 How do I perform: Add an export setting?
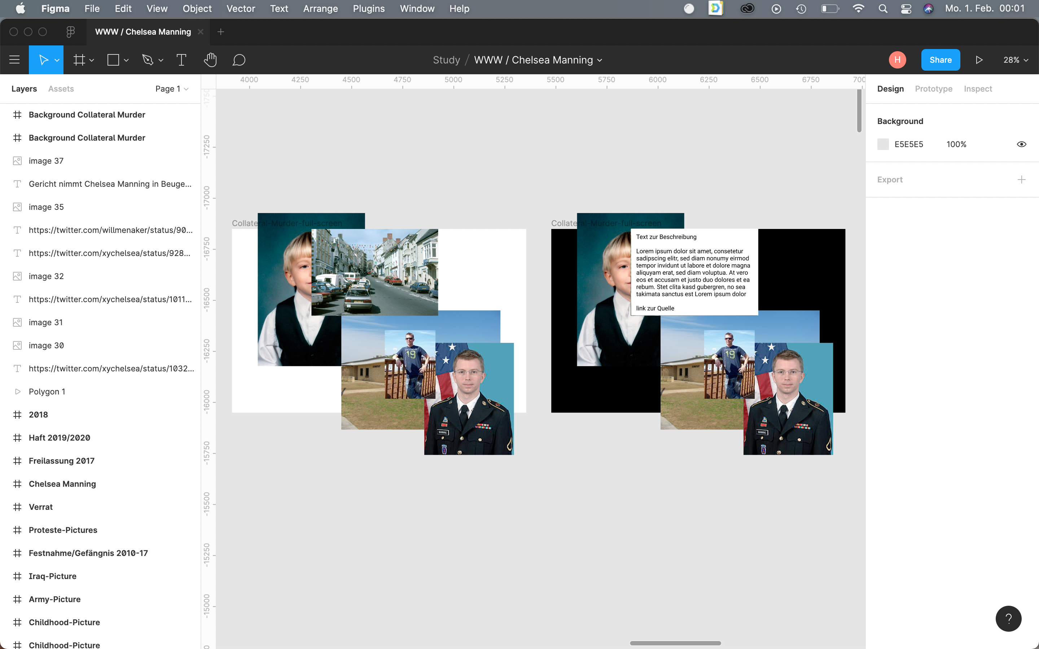coord(1021,180)
